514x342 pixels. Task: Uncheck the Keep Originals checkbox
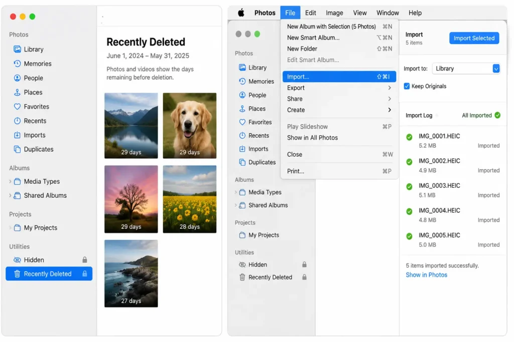[x=407, y=86]
